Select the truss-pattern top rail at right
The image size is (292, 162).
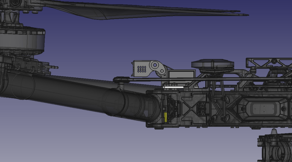pyautogui.click(x=268, y=62)
